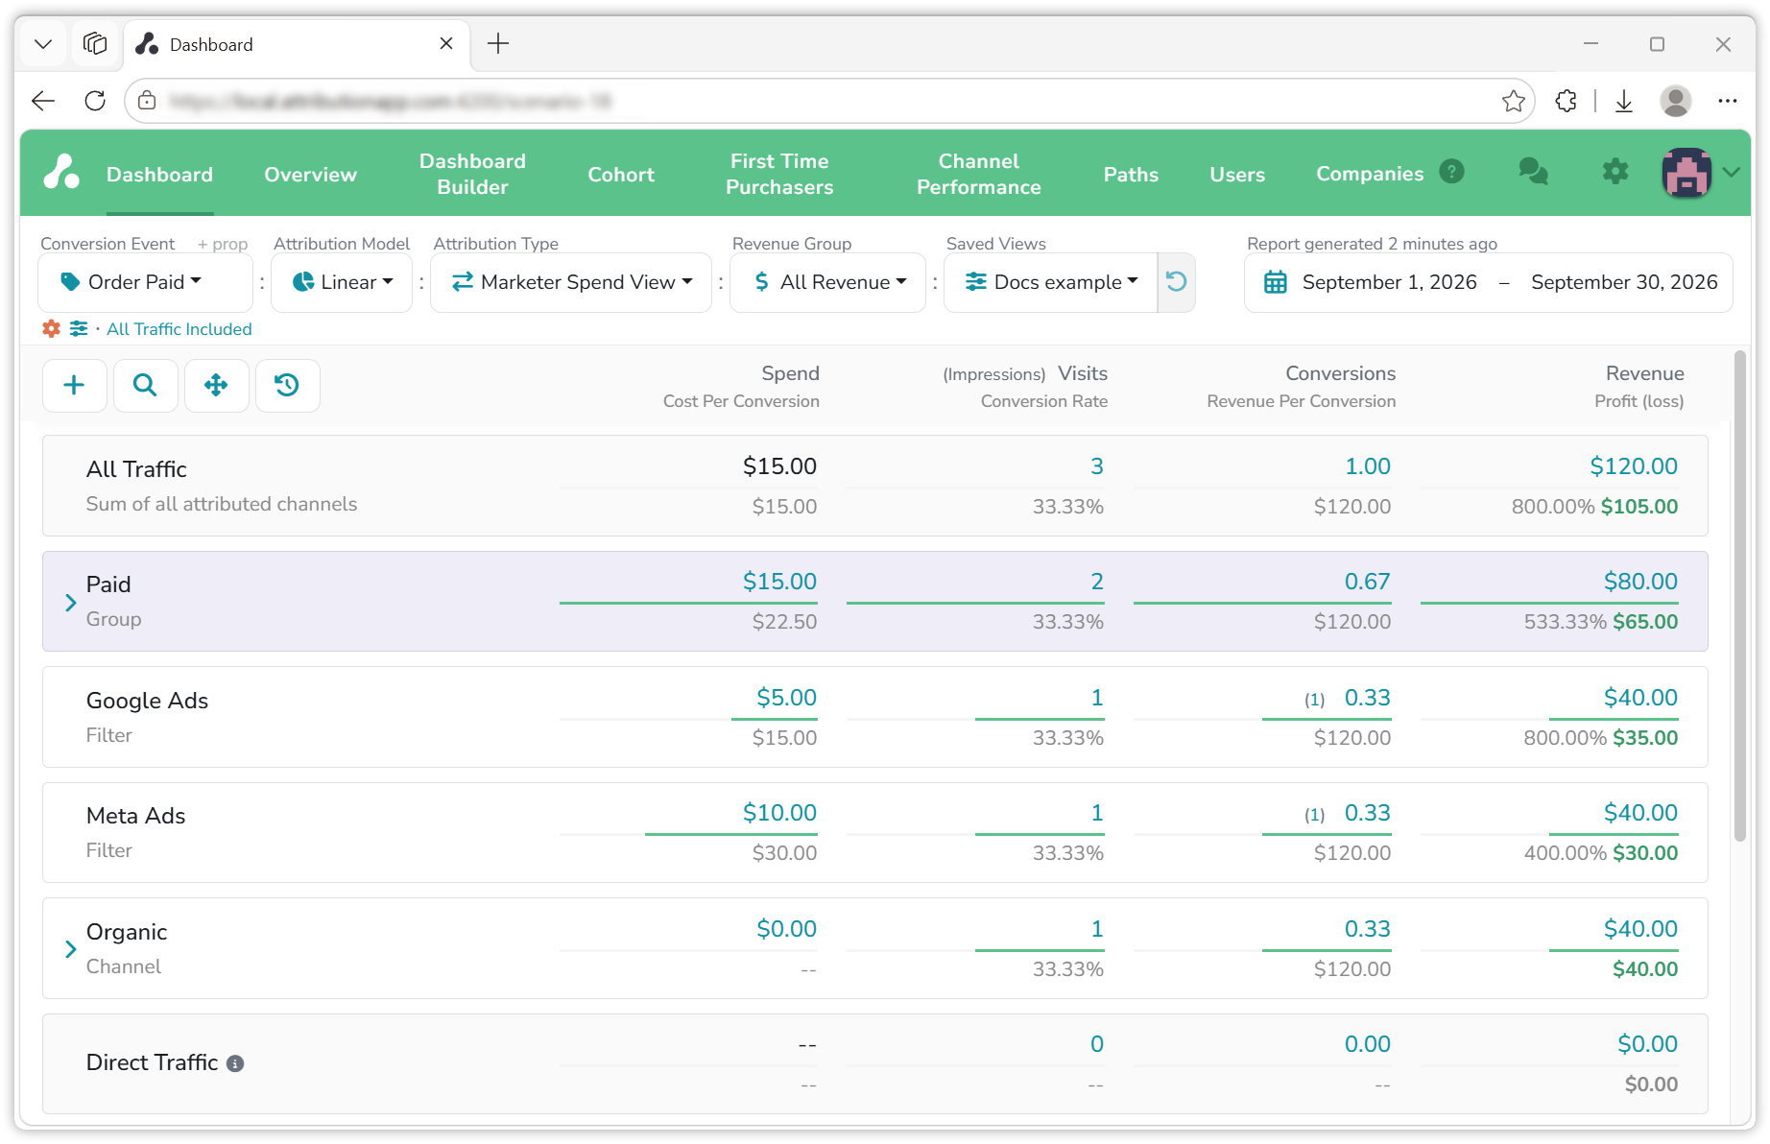Click the Direct Traffic info icon
Screen dimensions: 1770x1144
(x=235, y=1063)
